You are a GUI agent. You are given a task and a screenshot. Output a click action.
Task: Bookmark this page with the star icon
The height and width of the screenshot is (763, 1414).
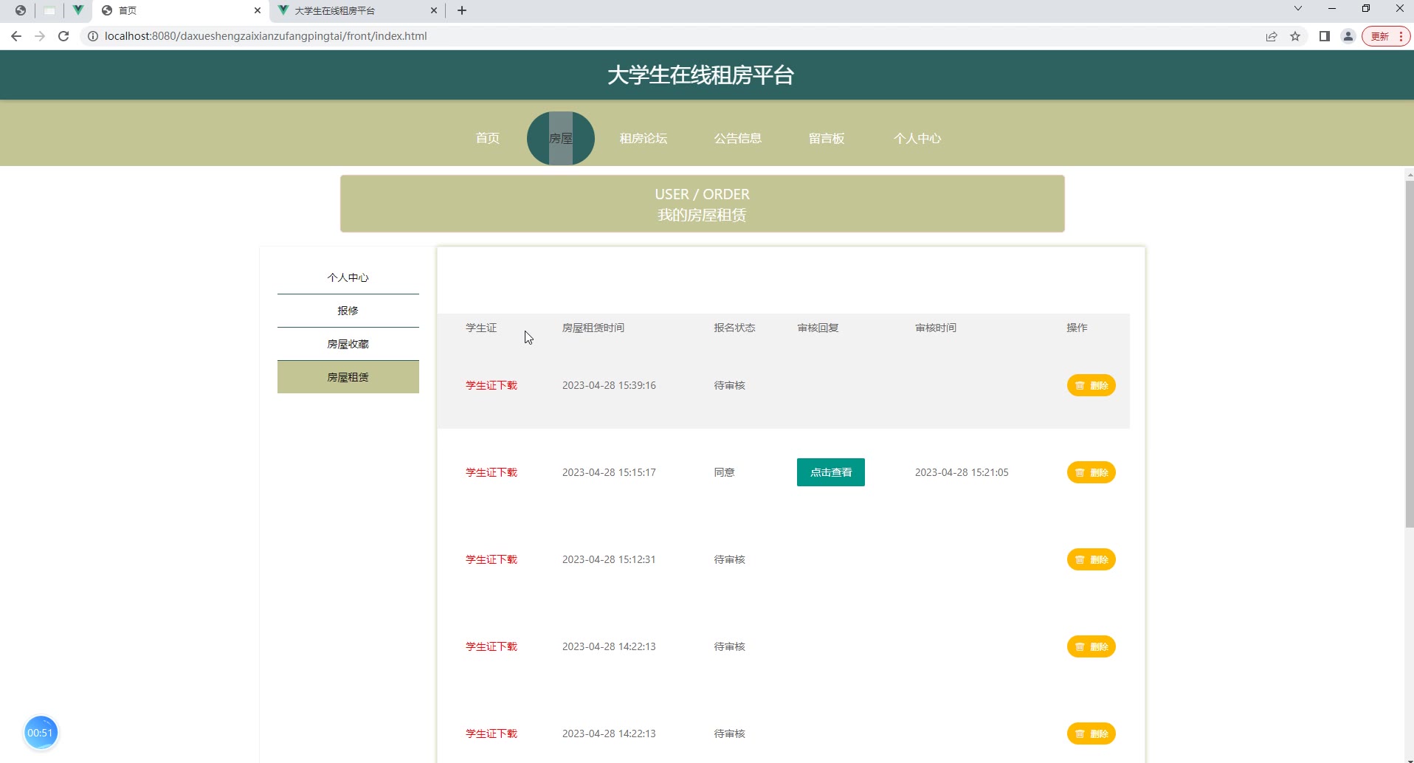(1295, 36)
